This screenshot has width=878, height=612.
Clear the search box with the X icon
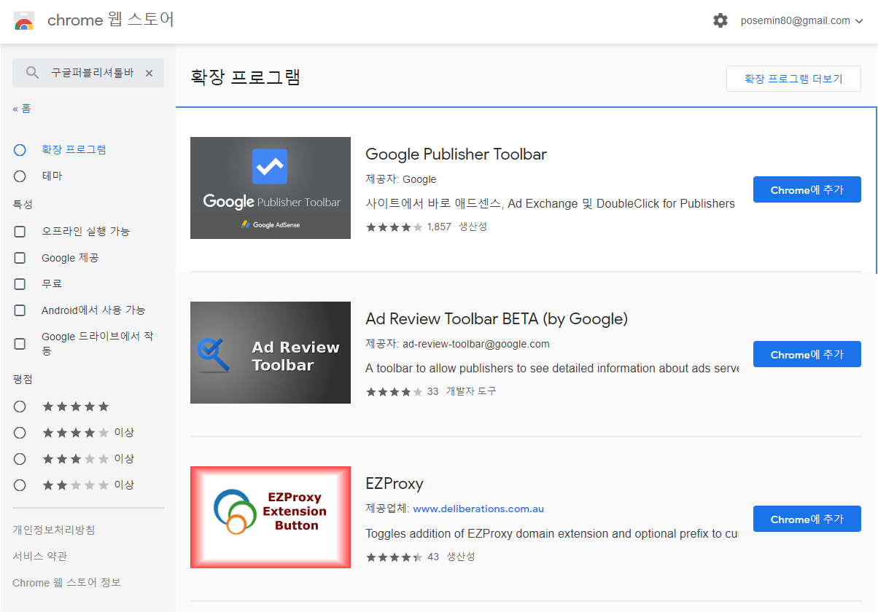point(149,73)
